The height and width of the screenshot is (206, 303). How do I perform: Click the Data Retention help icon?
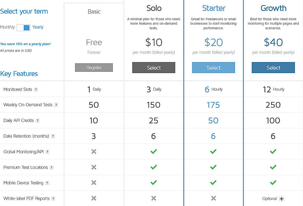pos(53,136)
